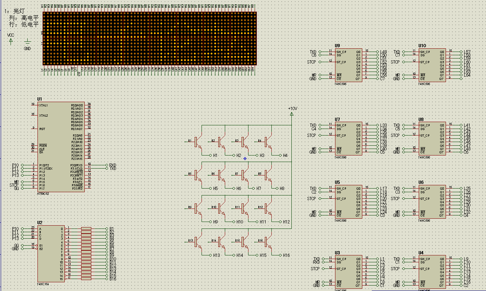Click the +10V power terminal

click(291, 114)
